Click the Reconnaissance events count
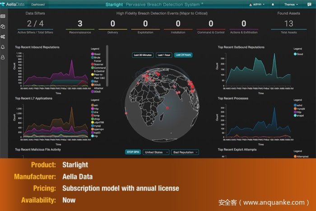 point(80,23)
